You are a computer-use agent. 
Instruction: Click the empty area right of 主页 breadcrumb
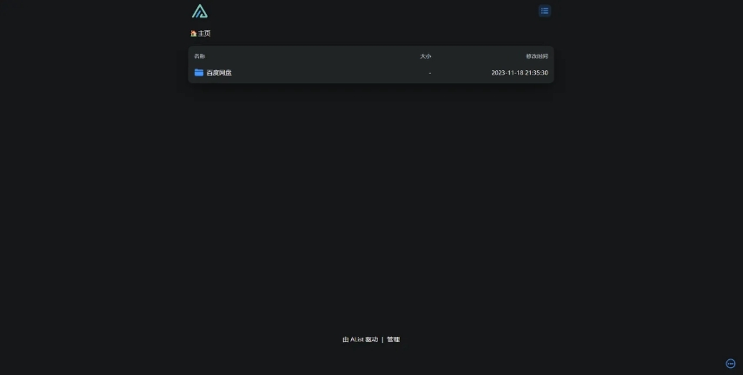379,34
